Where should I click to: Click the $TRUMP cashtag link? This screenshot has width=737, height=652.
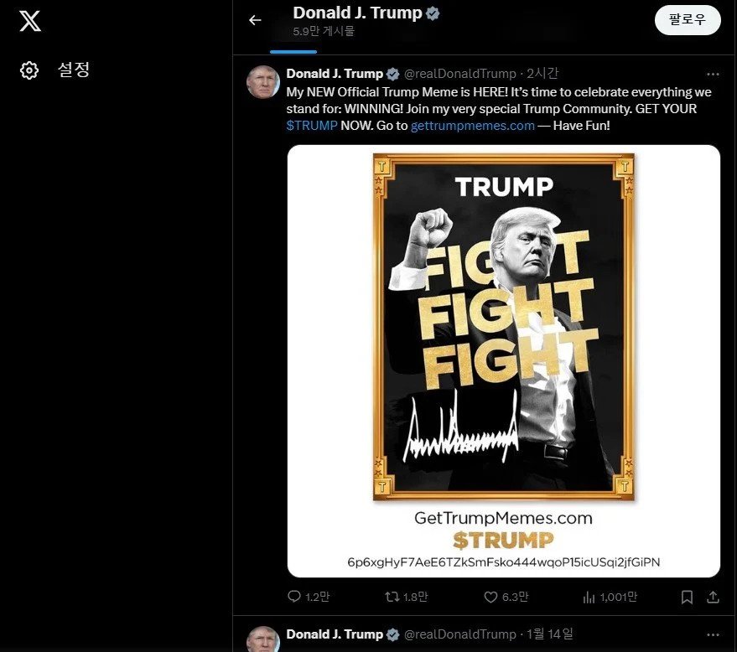(x=312, y=126)
